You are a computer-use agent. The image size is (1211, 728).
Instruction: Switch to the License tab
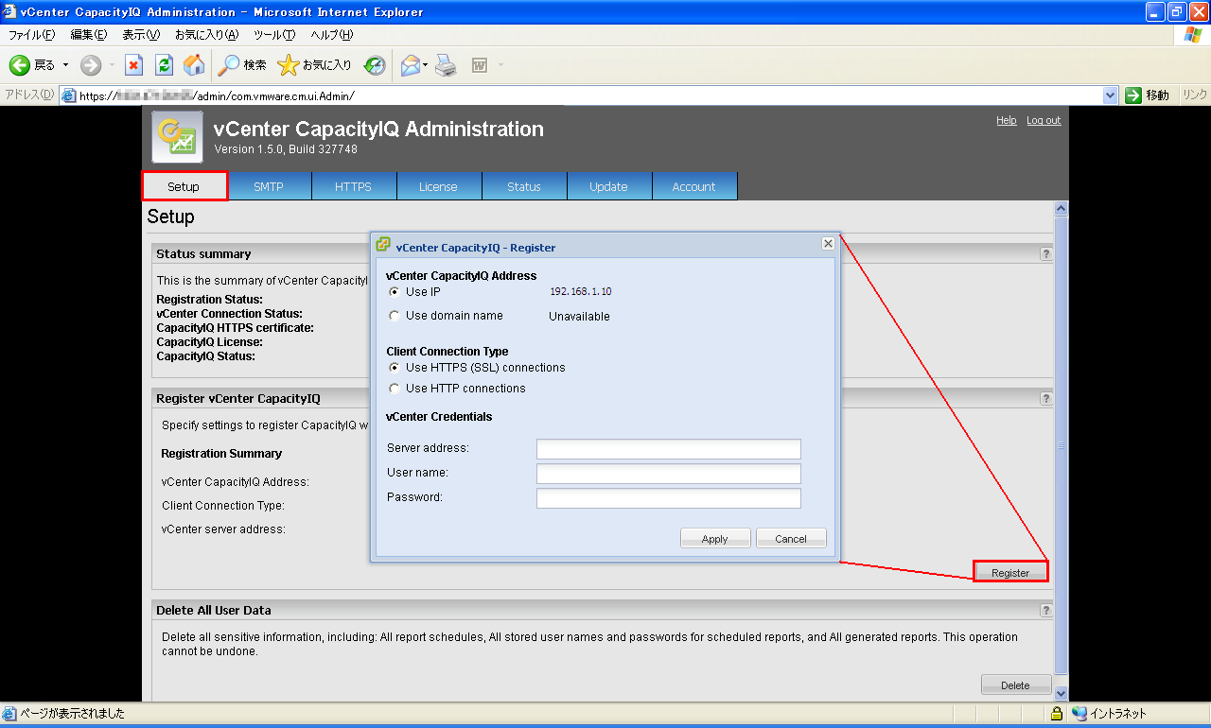coord(438,186)
